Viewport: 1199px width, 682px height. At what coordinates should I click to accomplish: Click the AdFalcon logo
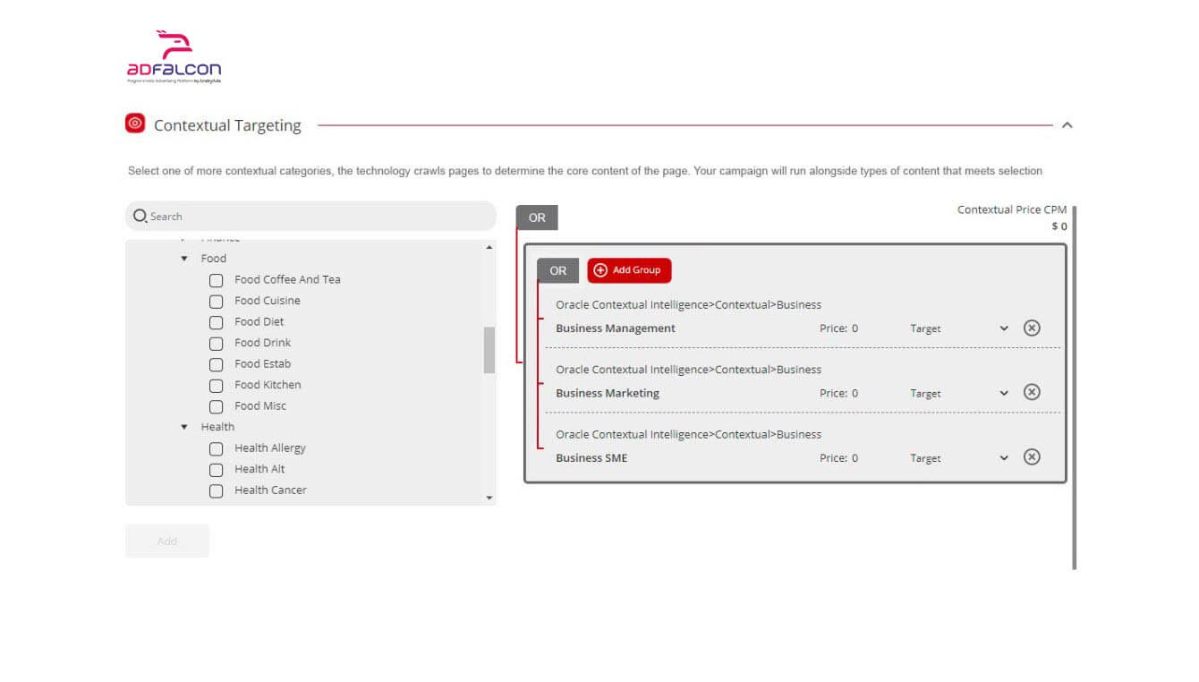pyautogui.click(x=174, y=57)
